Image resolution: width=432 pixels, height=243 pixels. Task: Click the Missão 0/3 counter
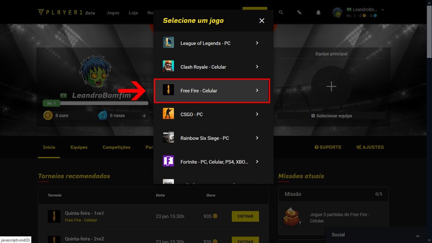(x=378, y=194)
